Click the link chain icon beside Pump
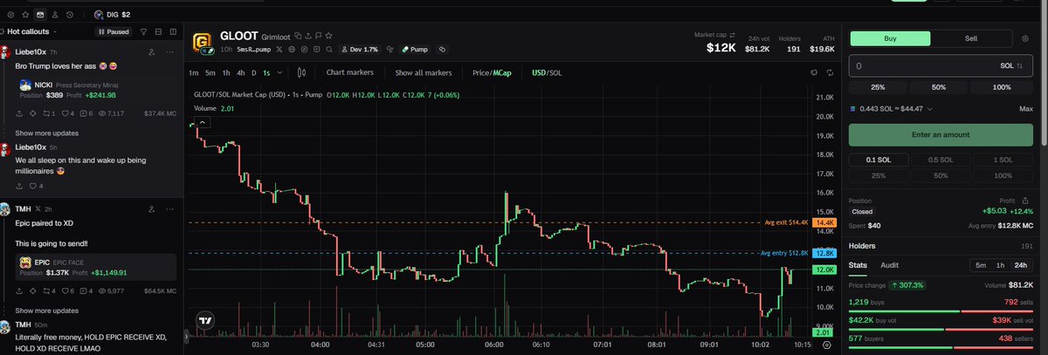This screenshot has height=355, width=1048. coord(442,50)
